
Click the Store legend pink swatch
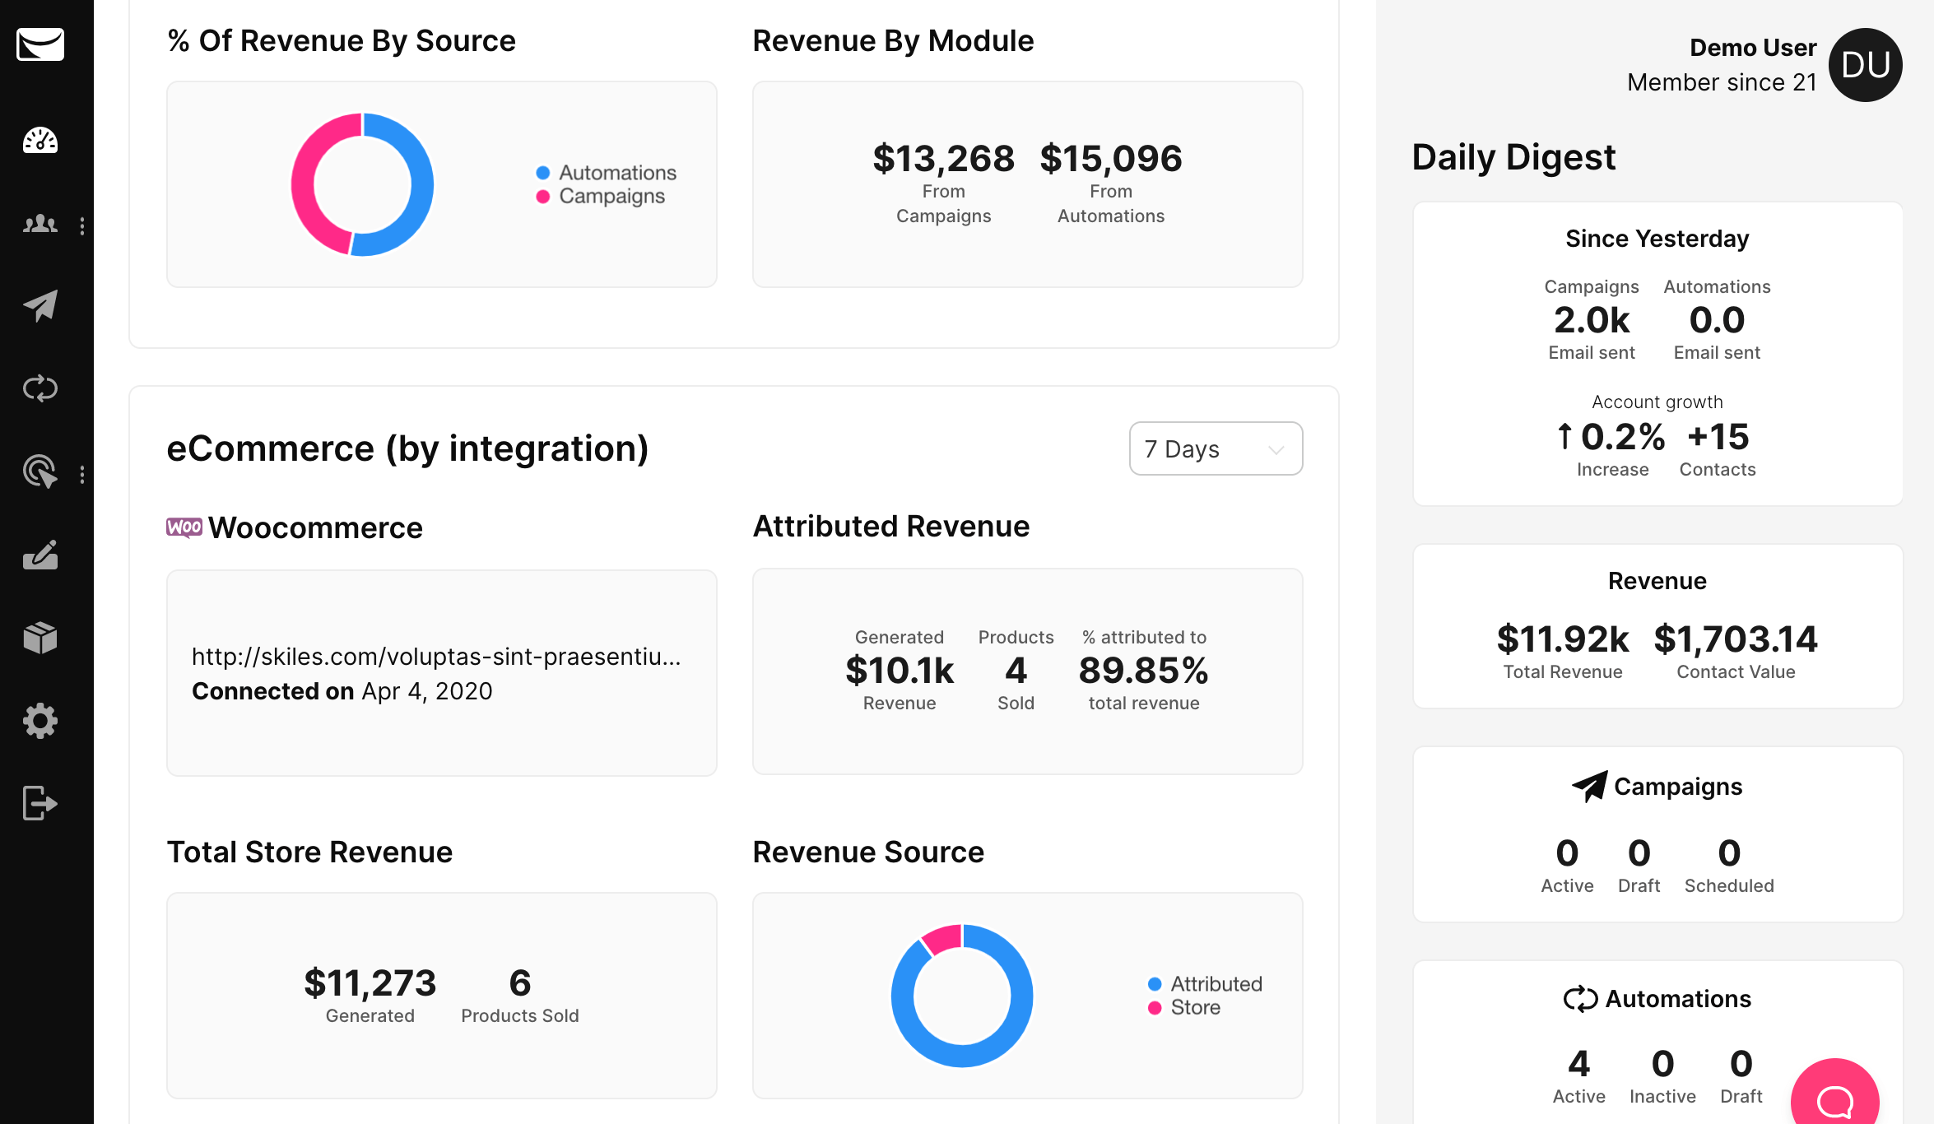1155,1008
